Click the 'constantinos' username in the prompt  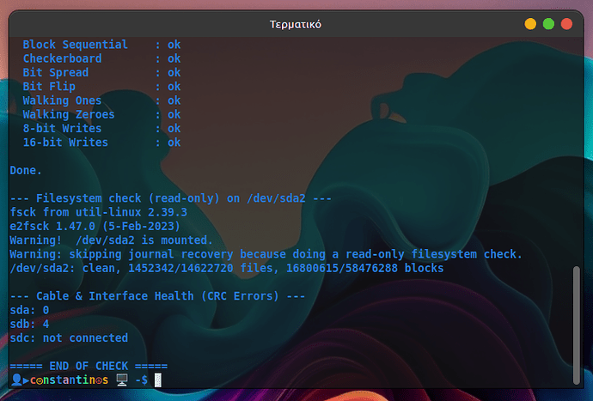click(70, 380)
